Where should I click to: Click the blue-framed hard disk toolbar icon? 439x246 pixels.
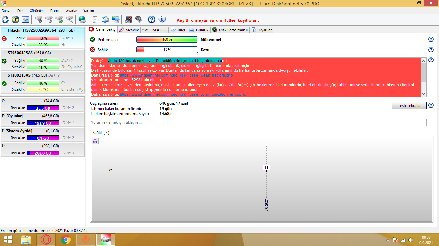(26, 20)
